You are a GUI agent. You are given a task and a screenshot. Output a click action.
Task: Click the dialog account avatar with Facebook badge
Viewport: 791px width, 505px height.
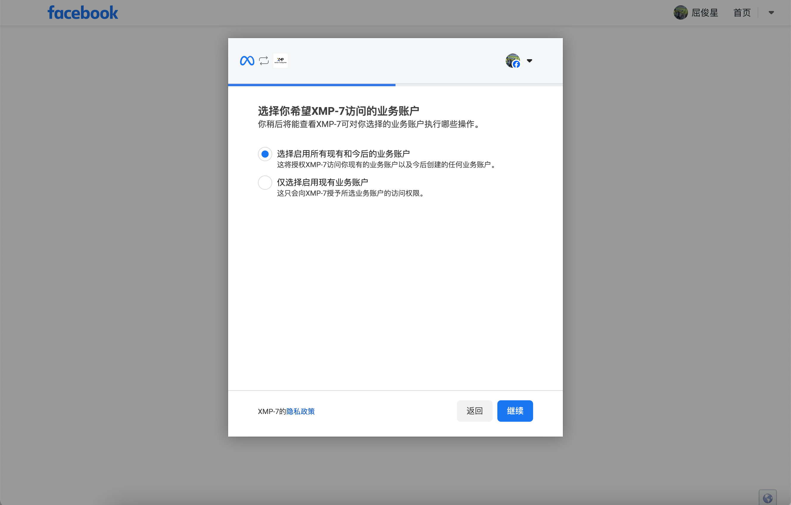513,61
